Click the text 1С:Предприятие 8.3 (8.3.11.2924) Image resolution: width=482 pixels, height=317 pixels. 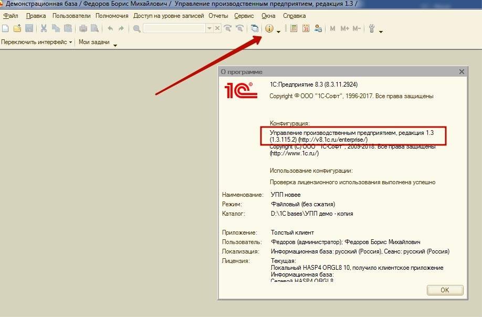(x=313, y=84)
